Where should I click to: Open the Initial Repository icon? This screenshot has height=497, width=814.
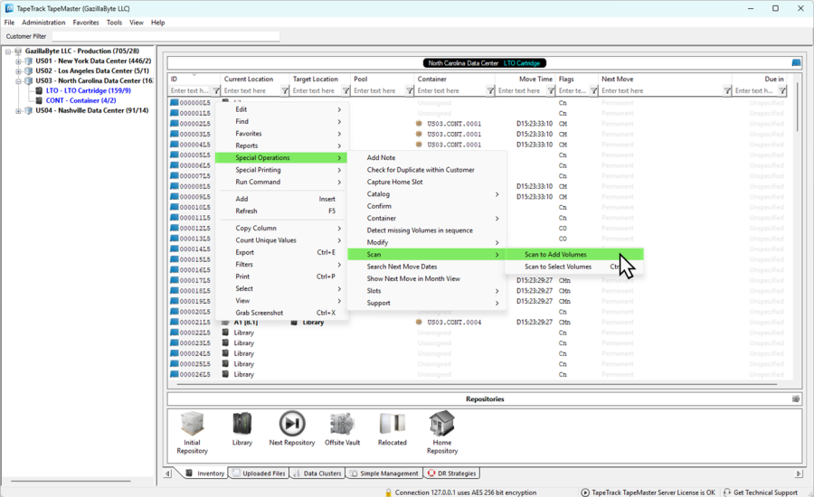click(x=192, y=425)
